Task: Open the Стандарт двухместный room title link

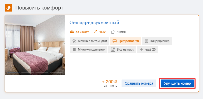Action: point(94,23)
